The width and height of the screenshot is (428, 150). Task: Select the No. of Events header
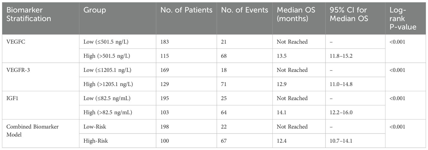(x=244, y=10)
